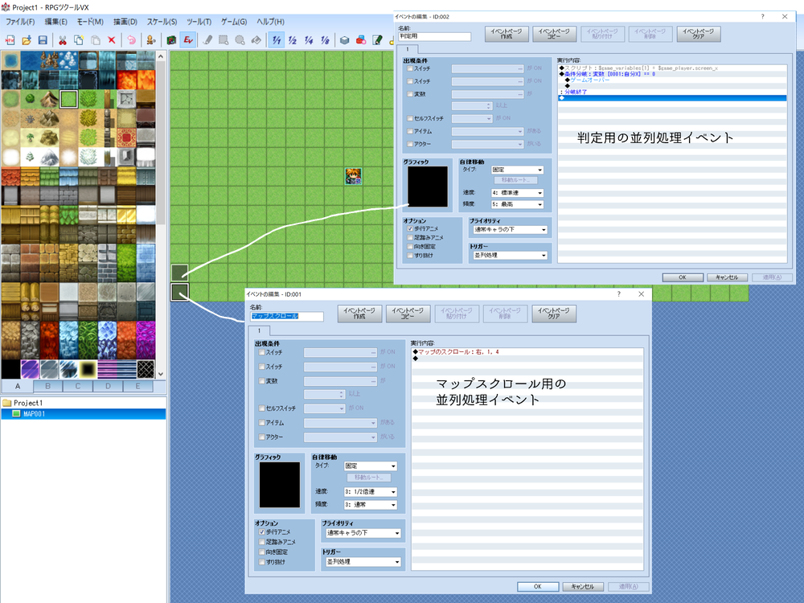Open the Resource Manager icon
This screenshot has height=603, width=804.
361,40
